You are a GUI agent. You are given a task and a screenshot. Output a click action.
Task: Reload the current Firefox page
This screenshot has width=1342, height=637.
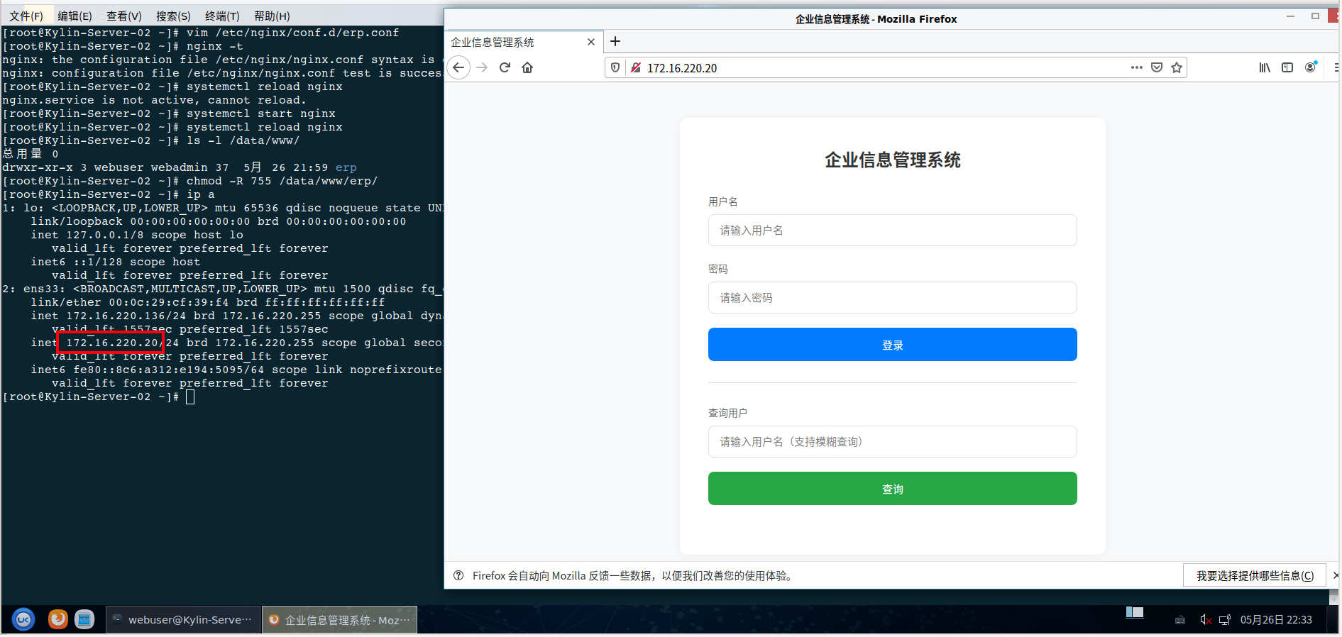pos(505,67)
